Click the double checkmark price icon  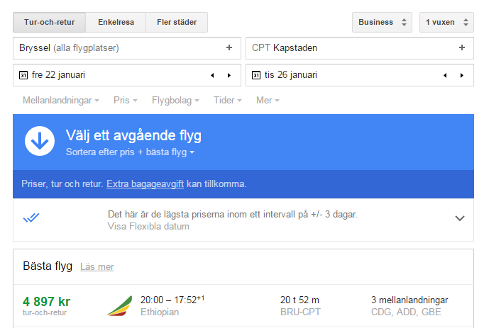(31, 218)
